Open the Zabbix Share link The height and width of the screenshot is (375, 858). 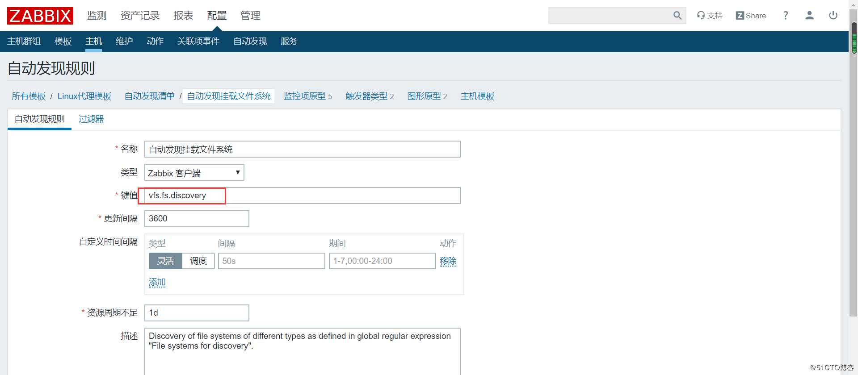click(x=751, y=16)
